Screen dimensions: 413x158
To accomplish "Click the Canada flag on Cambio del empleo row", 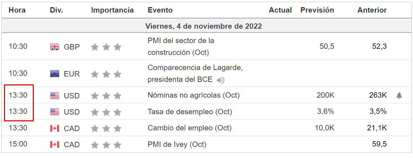I will [x=55, y=128].
